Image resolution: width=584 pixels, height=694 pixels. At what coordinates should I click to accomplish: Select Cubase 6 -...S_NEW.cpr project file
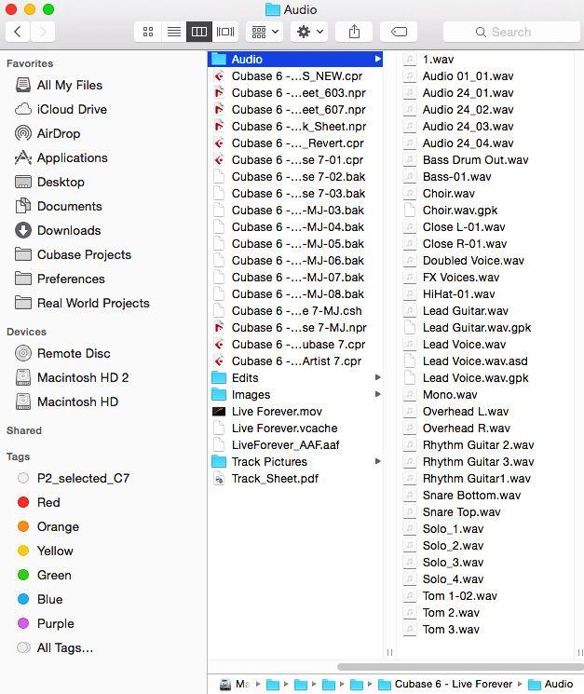295,76
